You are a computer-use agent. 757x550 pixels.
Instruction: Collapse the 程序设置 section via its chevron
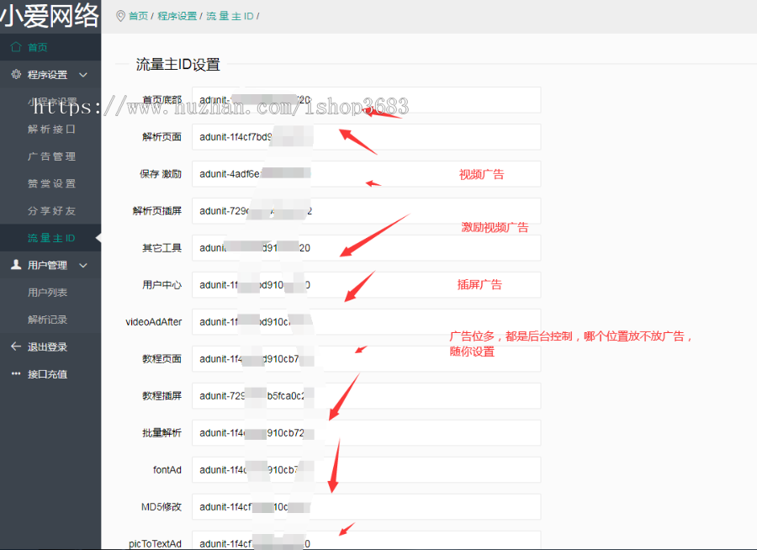pyautogui.click(x=82, y=75)
